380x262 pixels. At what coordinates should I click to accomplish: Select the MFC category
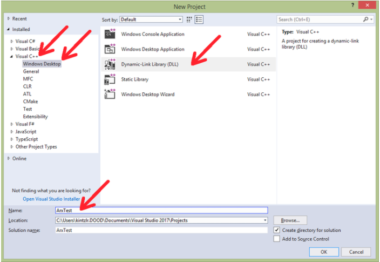click(x=28, y=79)
